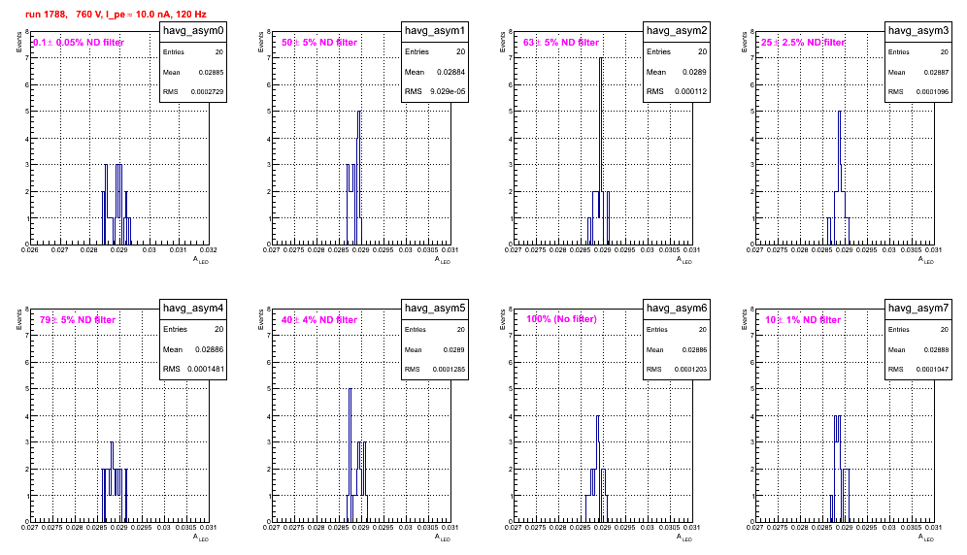Click Mean 0.02886 in havg_asym4 stats
Image resolution: width=967 pixels, height=555 pixels.
(x=193, y=349)
